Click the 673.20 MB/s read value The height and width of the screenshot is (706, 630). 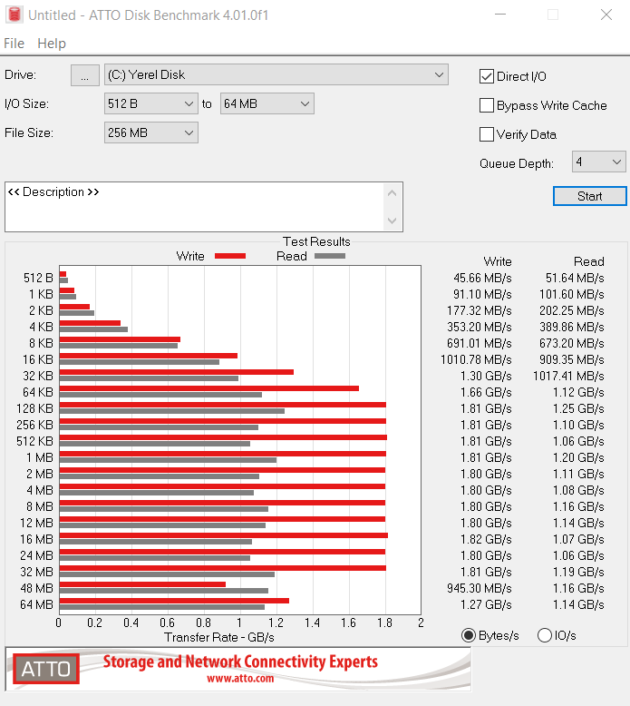572,343
